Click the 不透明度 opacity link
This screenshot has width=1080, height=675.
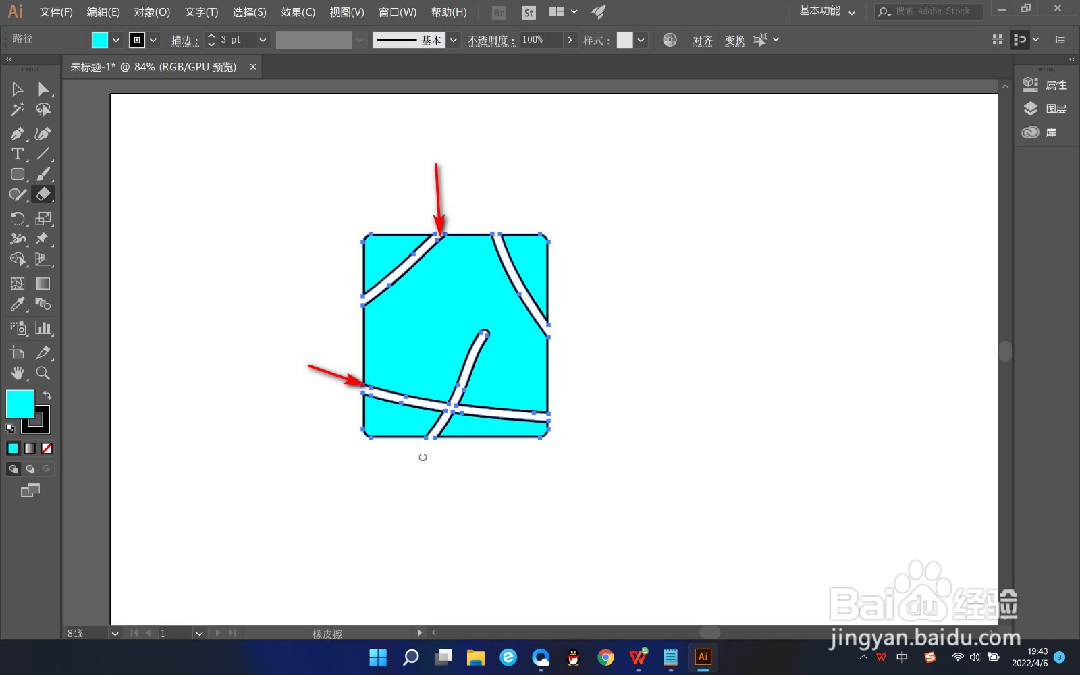point(491,40)
